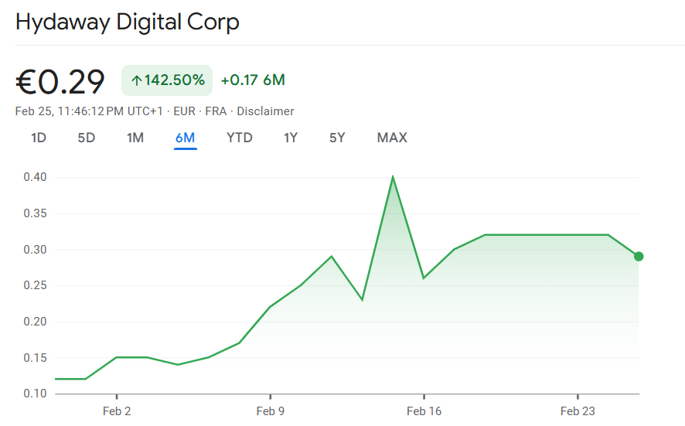
Task: Click the current price endpoint dot
Action: [639, 257]
